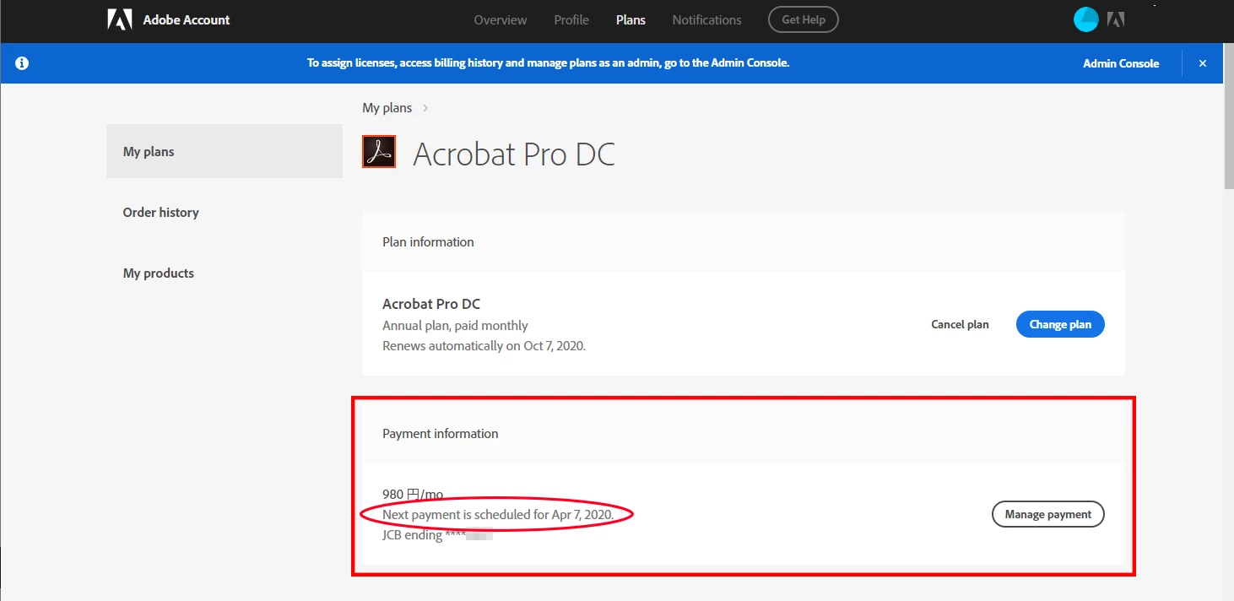Click the 'Annual plan, paid monthly' text
The image size is (1234, 601).
click(455, 325)
